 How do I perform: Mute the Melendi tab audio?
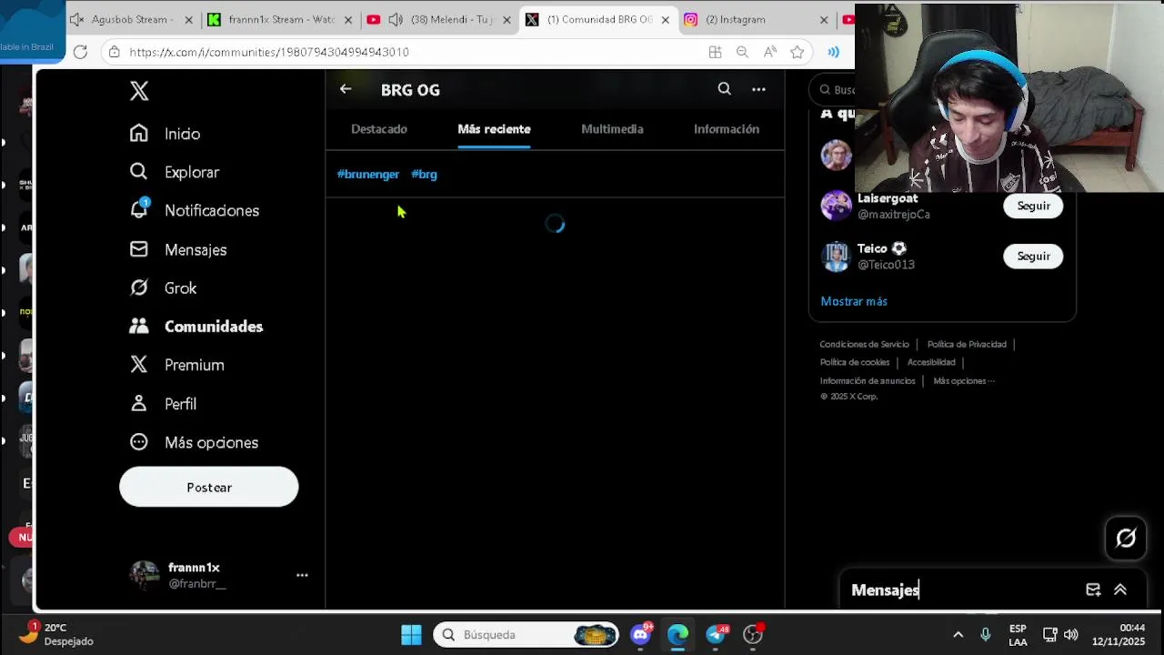396,19
